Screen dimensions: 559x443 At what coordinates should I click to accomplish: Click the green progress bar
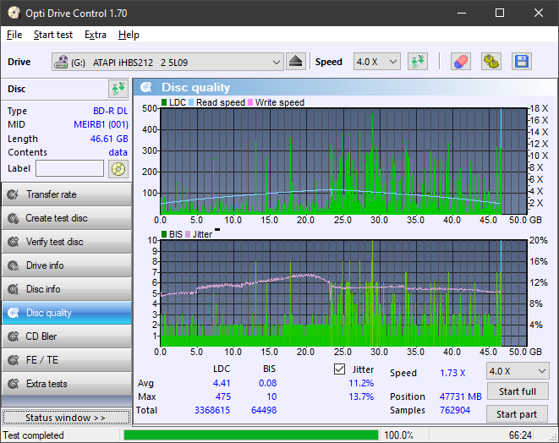[x=250, y=435]
